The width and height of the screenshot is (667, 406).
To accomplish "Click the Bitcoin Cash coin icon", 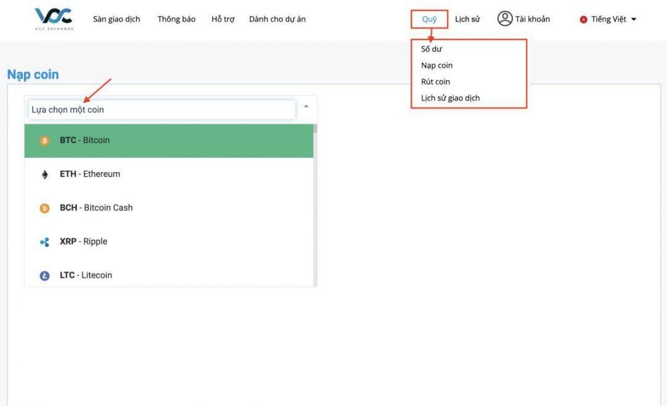I will (44, 209).
